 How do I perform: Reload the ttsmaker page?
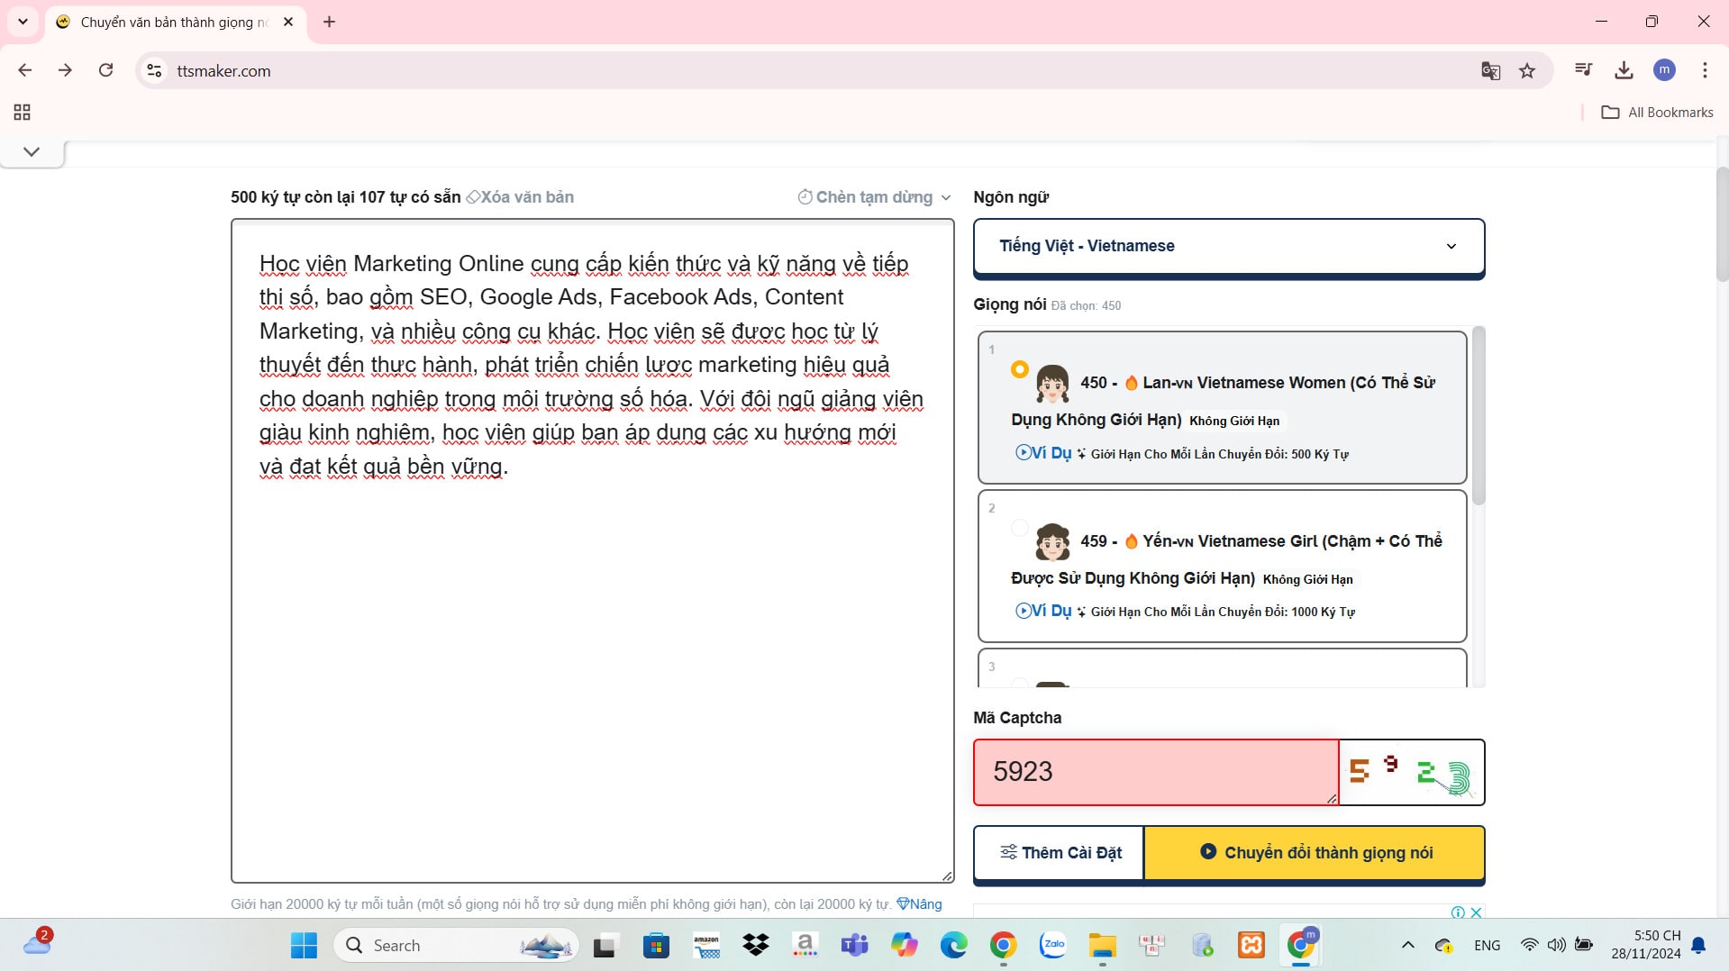tap(105, 70)
